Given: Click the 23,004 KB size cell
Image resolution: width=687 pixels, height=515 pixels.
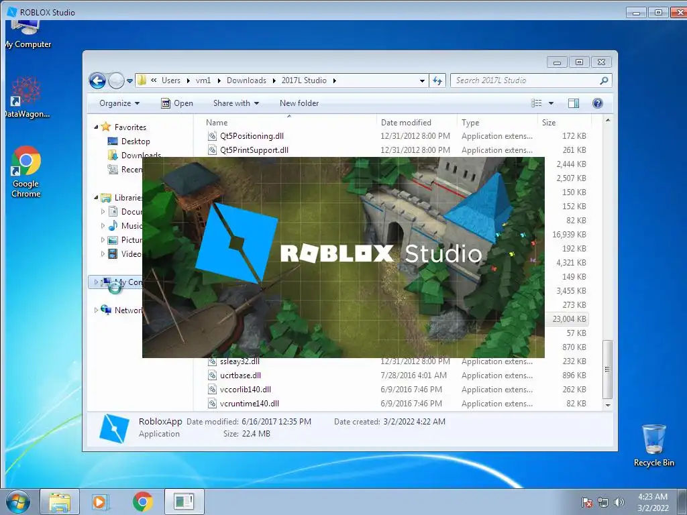Looking at the screenshot, I should click(x=569, y=319).
